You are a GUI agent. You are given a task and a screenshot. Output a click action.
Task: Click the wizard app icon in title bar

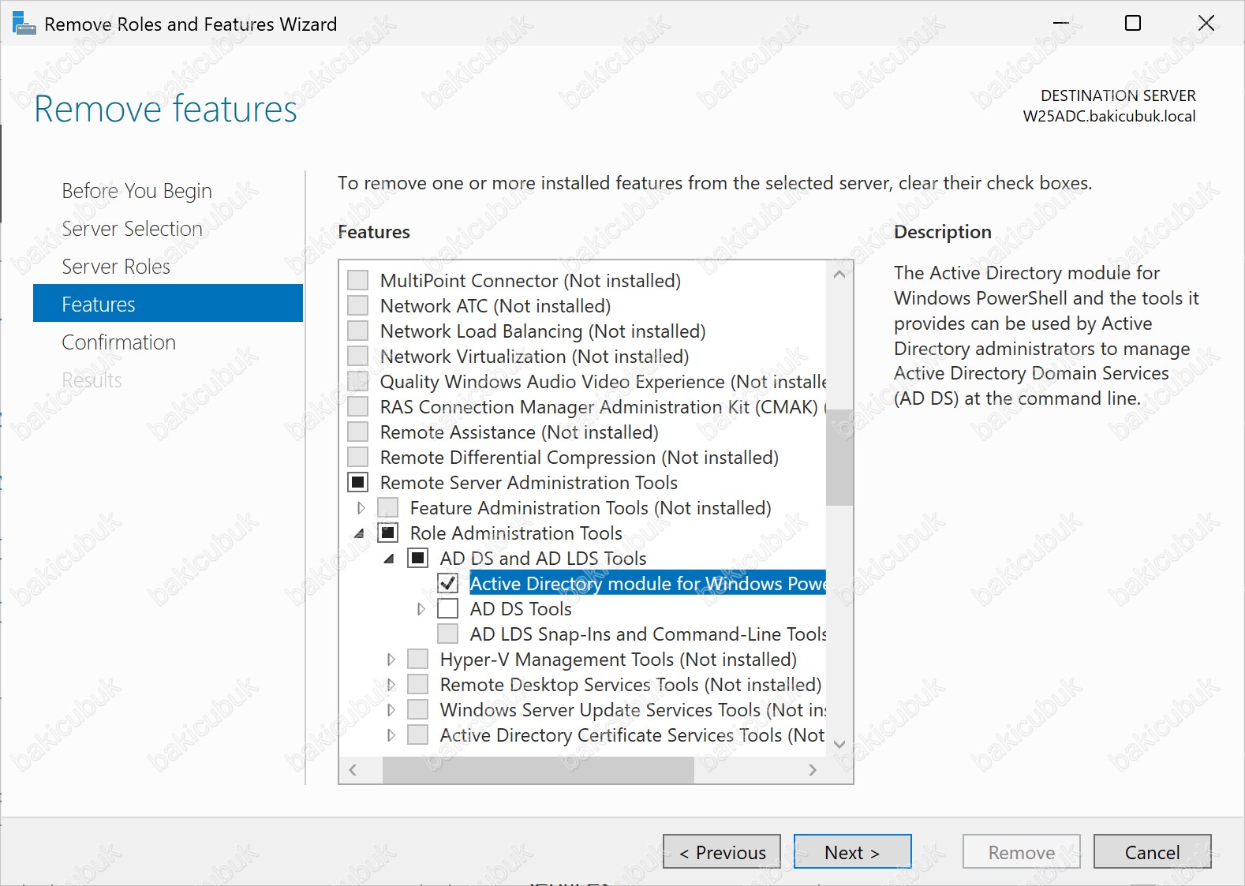pyautogui.click(x=24, y=24)
